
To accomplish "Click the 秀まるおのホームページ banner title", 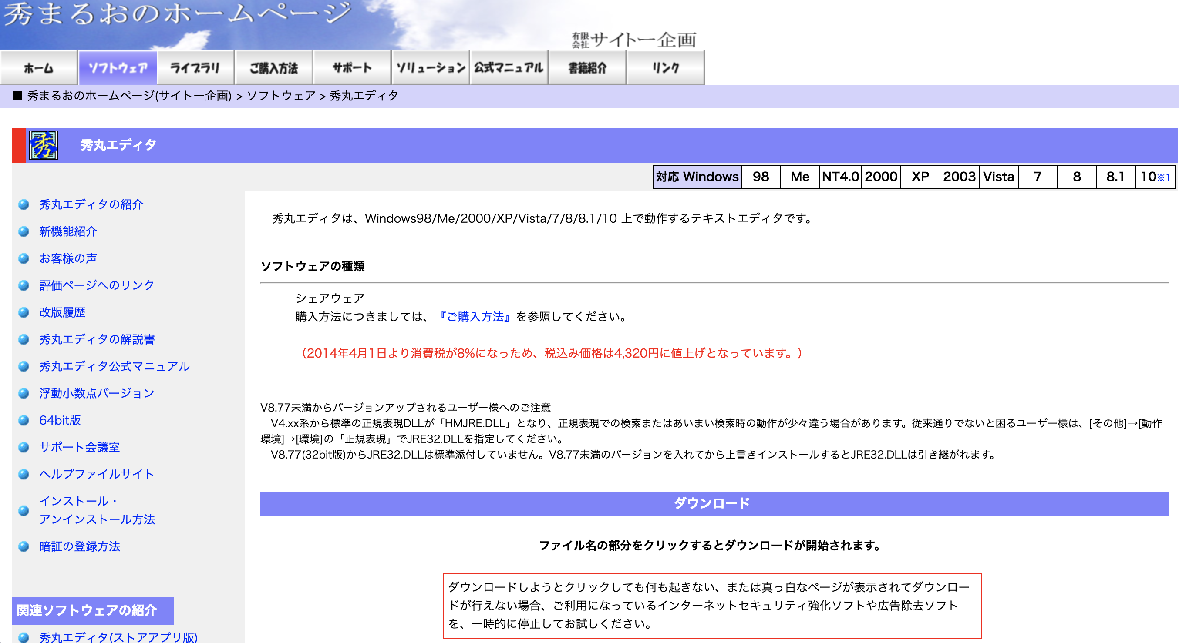I will [x=179, y=14].
